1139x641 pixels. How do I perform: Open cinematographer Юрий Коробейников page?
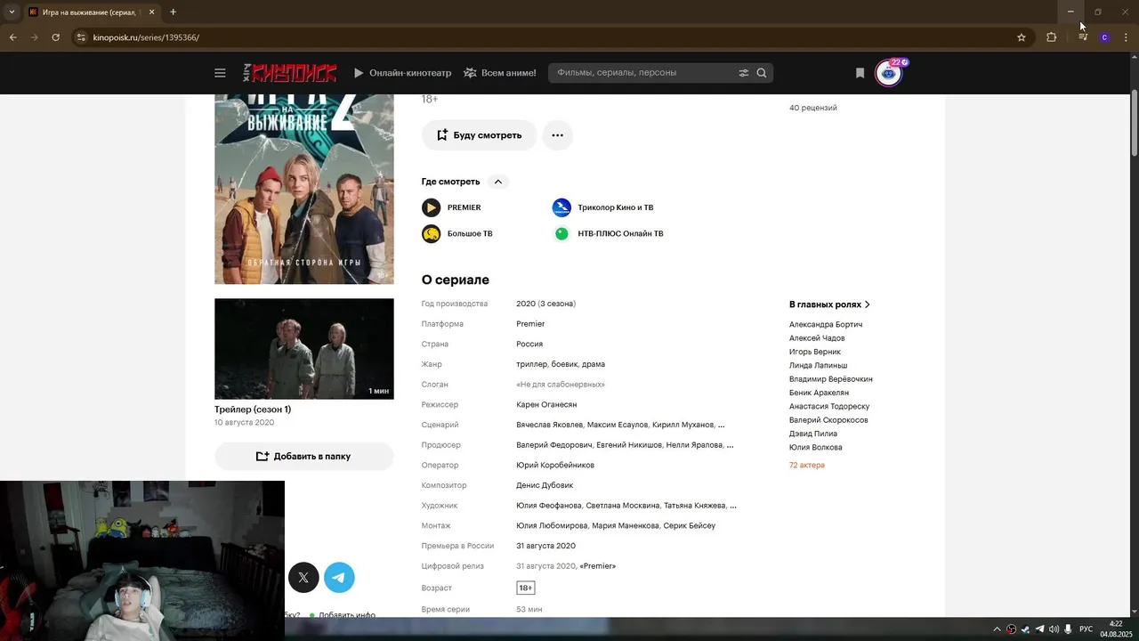click(x=555, y=465)
